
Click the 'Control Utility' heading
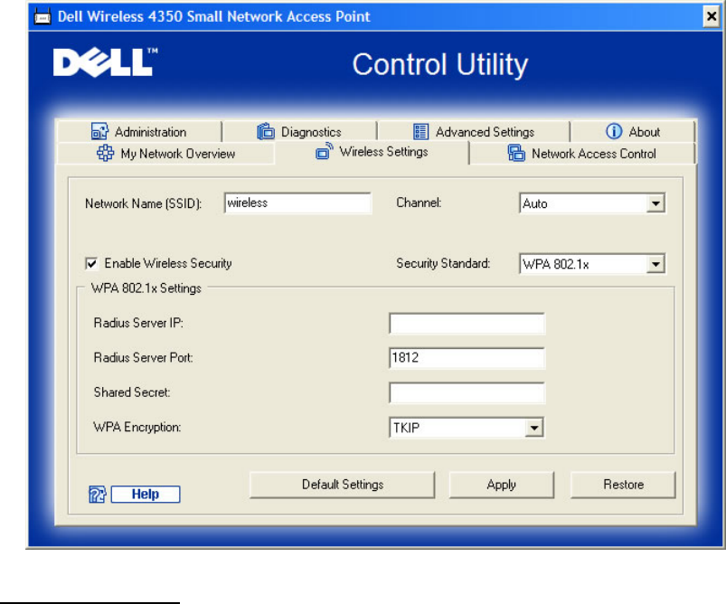440,64
